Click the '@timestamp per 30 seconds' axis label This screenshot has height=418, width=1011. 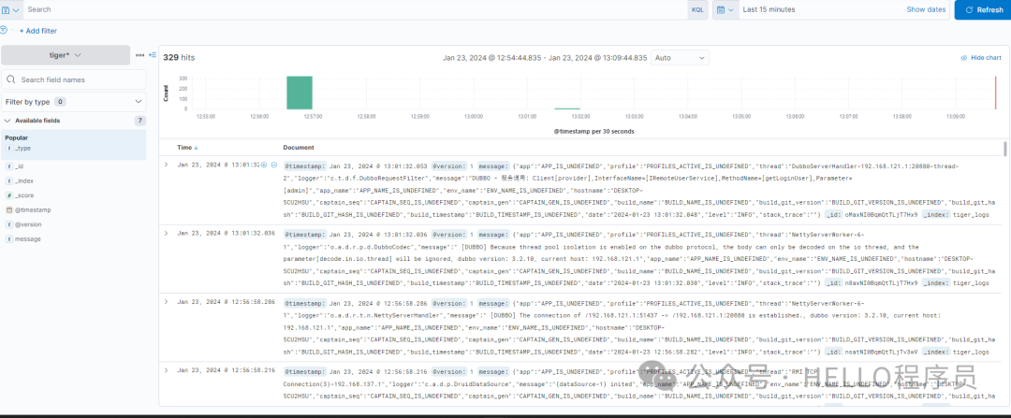tap(593, 132)
